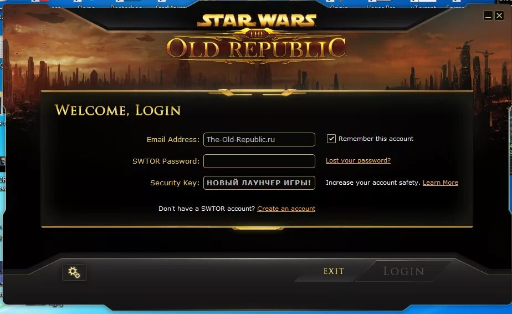Activate the Security Key input box
Screen dimensions: 512x314
tap(259, 183)
